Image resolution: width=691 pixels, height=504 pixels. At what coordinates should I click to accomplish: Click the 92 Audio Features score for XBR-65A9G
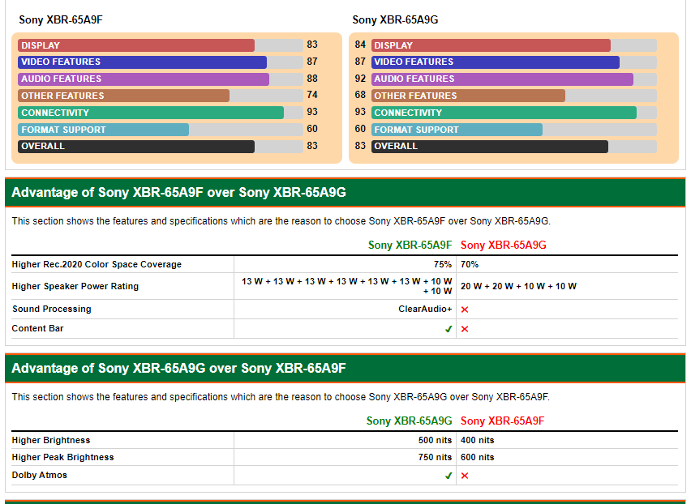coord(360,79)
